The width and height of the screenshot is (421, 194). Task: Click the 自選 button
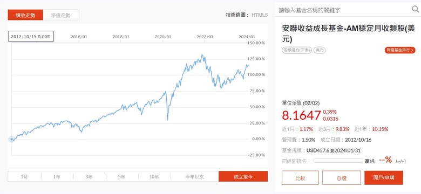click(x=342, y=178)
